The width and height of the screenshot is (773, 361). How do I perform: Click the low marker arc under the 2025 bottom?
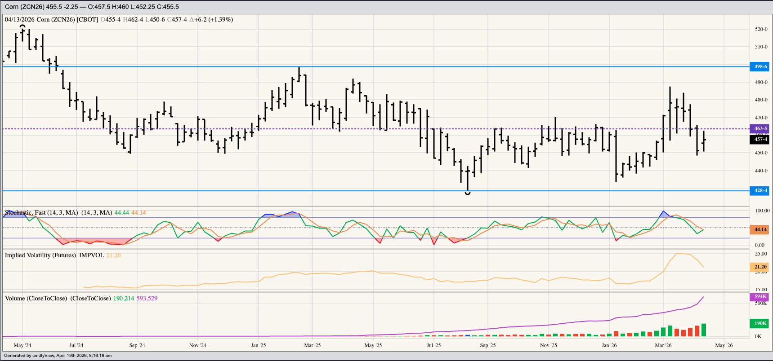[x=468, y=194]
